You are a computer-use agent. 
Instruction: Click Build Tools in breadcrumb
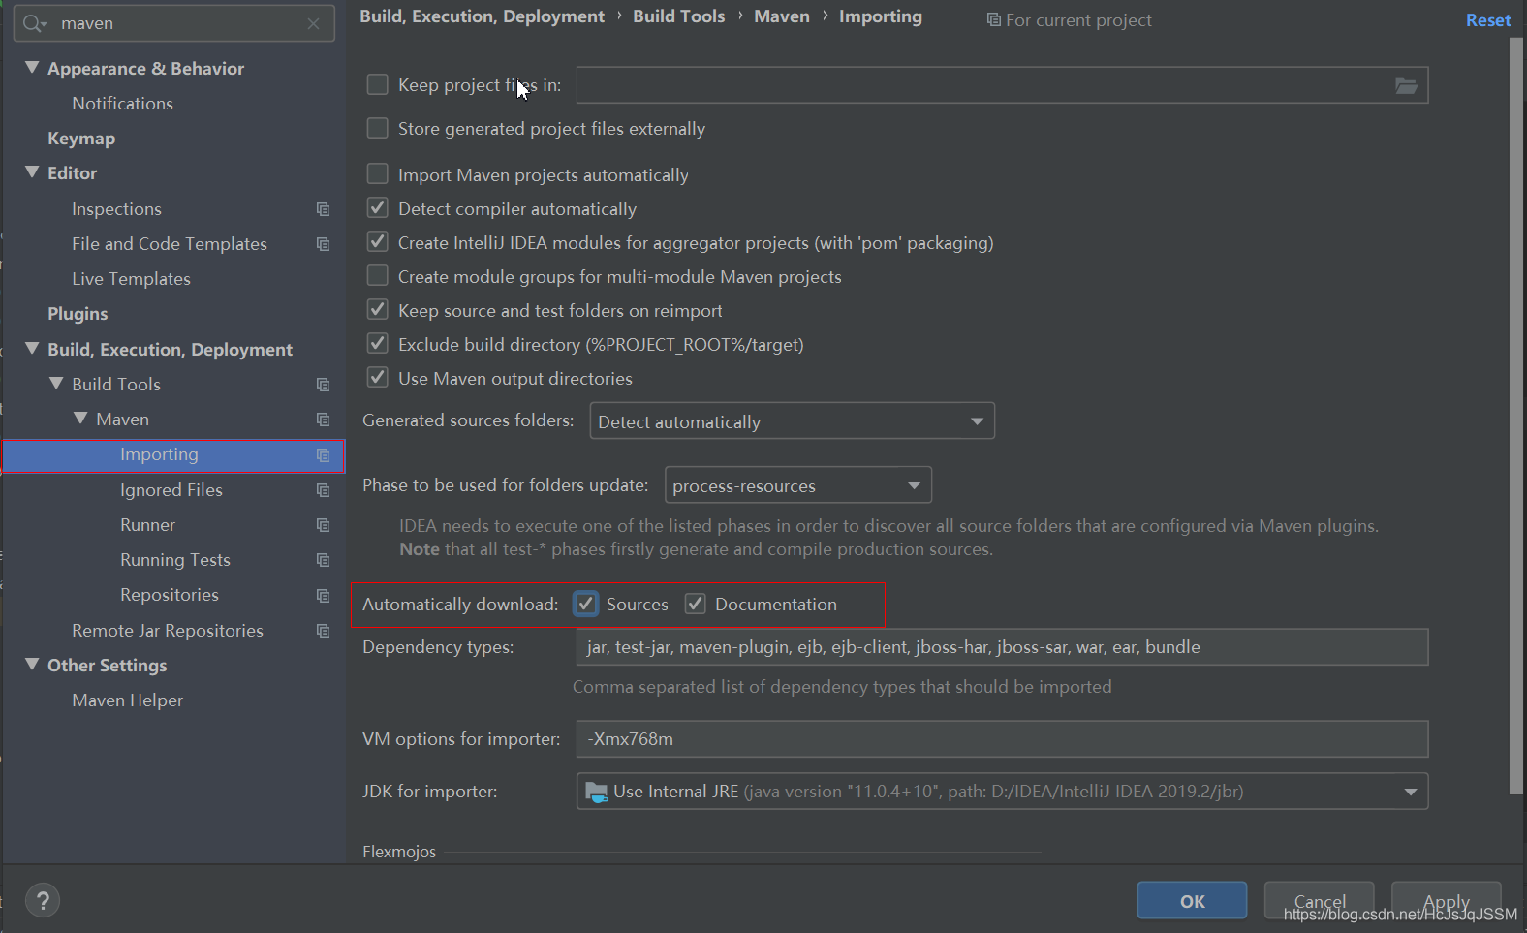pos(679,16)
